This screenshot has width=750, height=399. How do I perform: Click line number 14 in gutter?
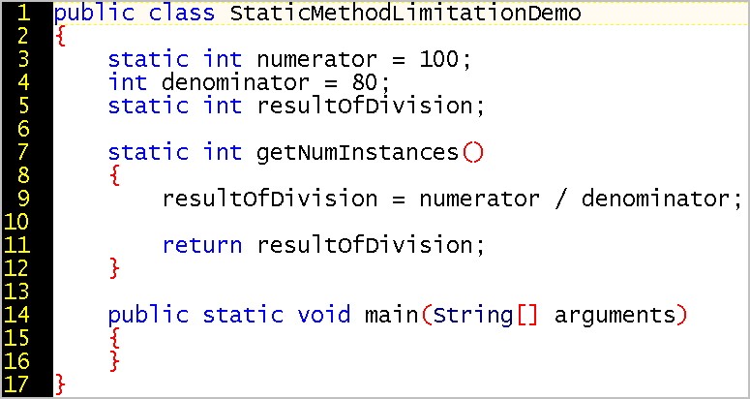tap(16, 315)
